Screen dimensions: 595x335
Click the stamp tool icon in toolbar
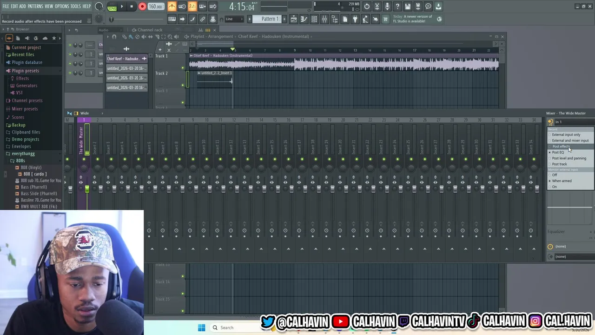tap(213, 19)
